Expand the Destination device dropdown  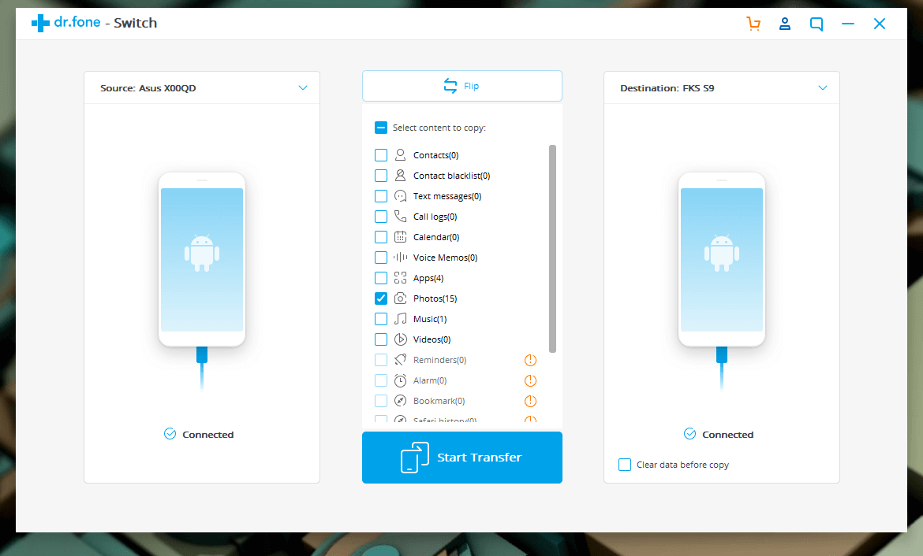point(823,88)
